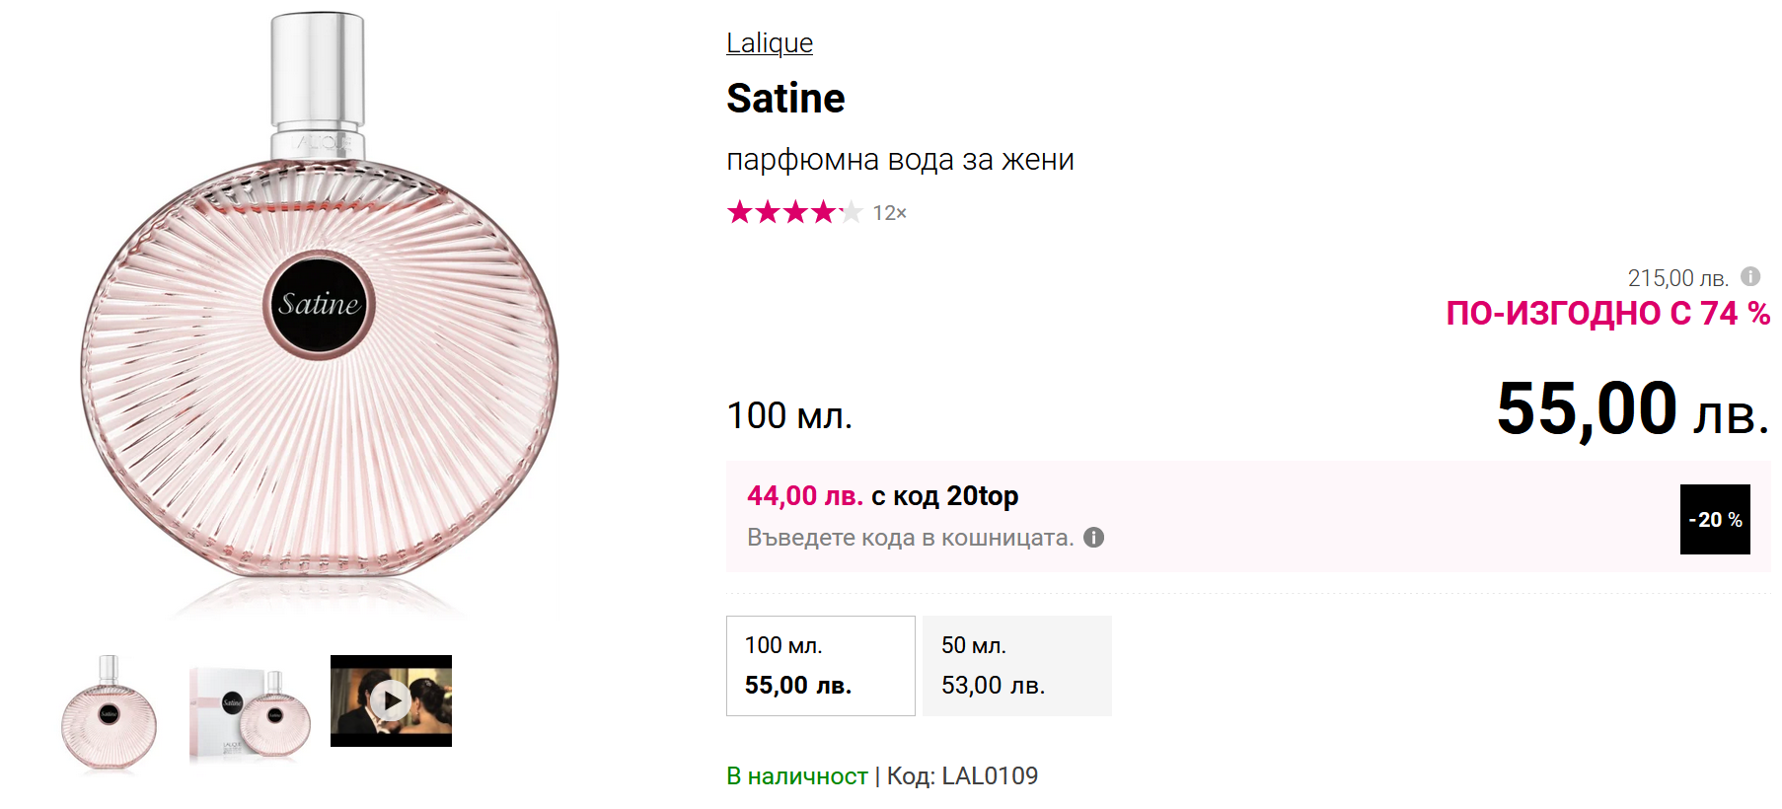Click the В наличност availability status

(x=796, y=776)
